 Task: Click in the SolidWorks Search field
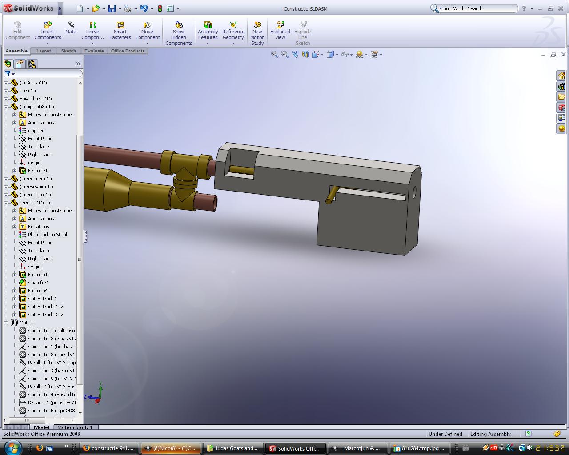click(x=478, y=8)
